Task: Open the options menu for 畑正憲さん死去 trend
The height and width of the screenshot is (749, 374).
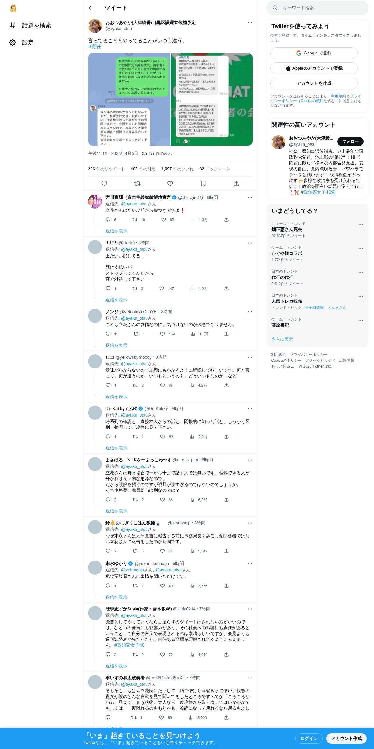Action: click(361, 225)
